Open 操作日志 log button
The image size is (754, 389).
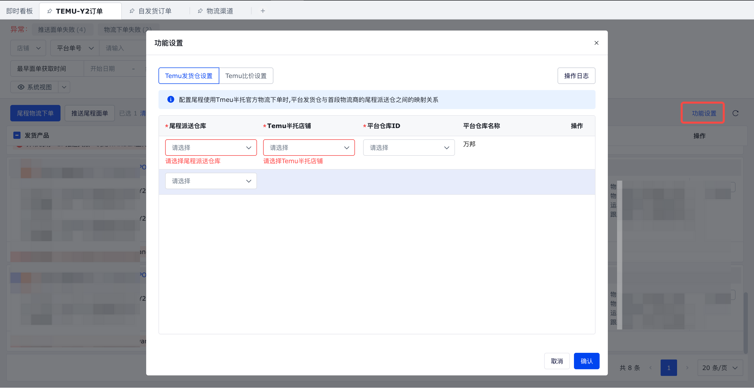576,76
